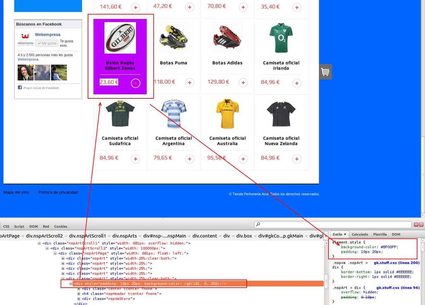The image size is (425, 305).
Task: Click the Firebug minimize panel icon
Action: click(416, 225)
